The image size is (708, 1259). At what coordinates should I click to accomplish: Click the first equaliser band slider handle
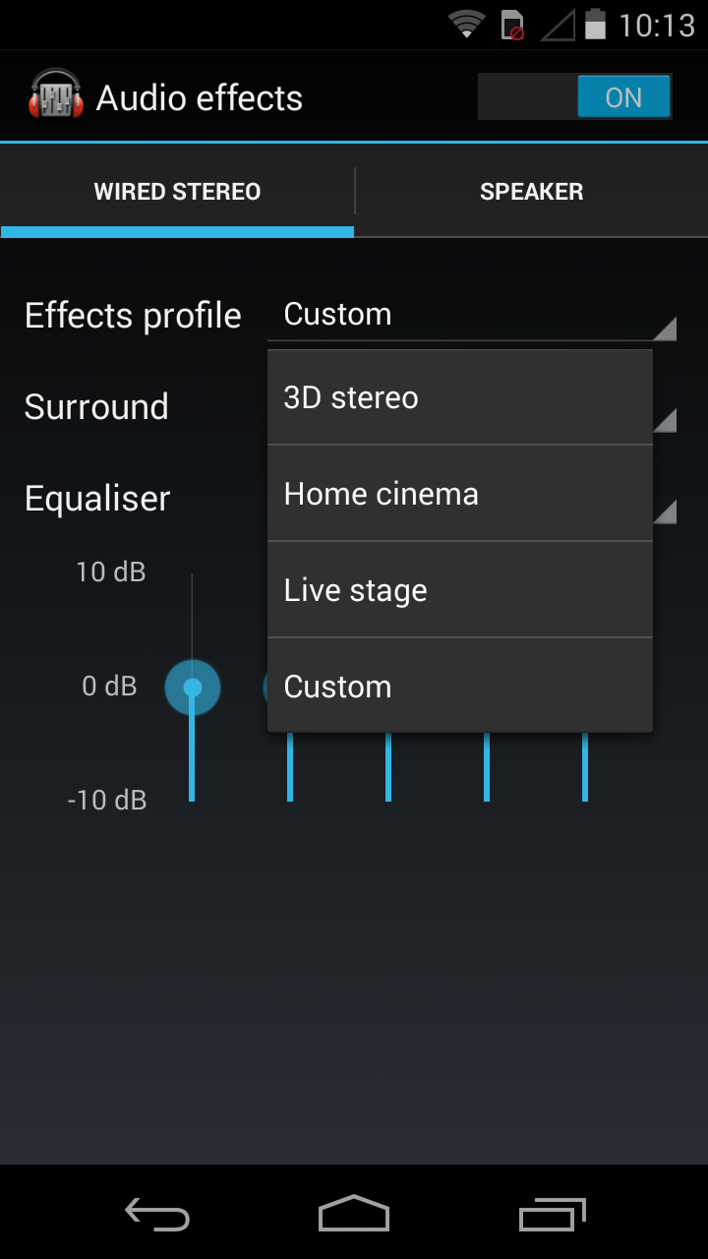click(193, 687)
